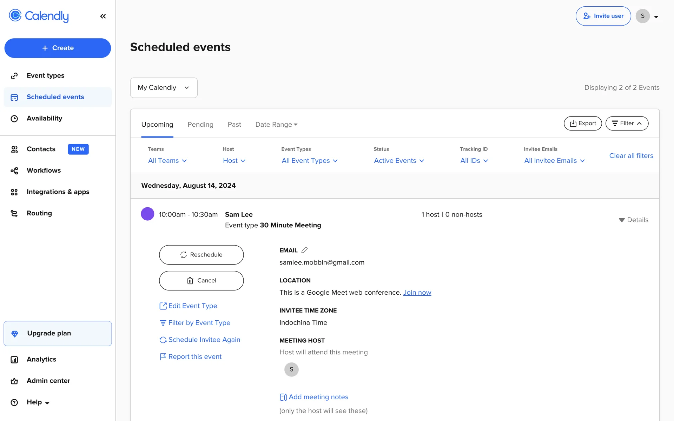Click the Availability clock icon
The height and width of the screenshot is (421, 674).
click(x=14, y=119)
